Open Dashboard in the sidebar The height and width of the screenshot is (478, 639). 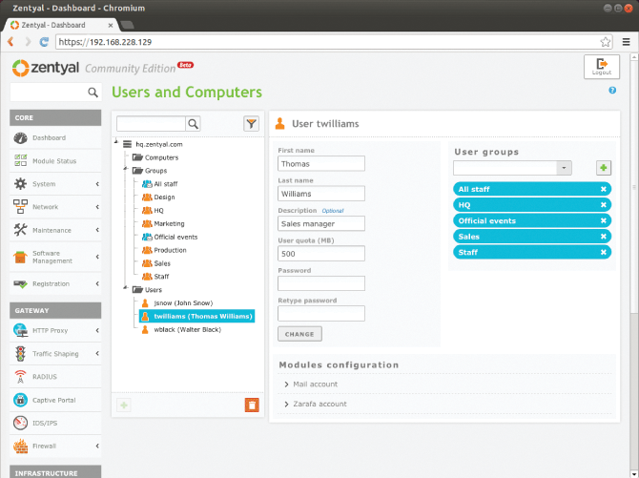click(50, 138)
